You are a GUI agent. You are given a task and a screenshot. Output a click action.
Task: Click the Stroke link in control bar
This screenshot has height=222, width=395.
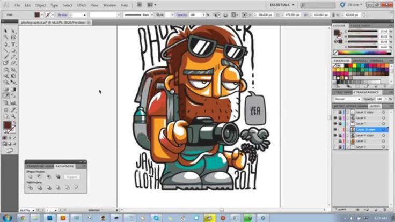point(62,15)
